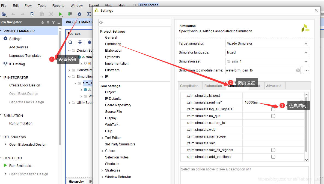Click Sources panel expand all icon

click(90, 42)
